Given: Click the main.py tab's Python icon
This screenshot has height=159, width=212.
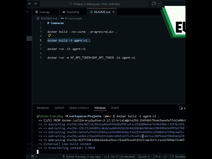Looking at the screenshot, I should (37, 12).
